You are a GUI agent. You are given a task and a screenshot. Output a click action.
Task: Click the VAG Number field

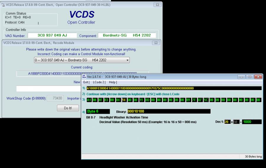52,35
